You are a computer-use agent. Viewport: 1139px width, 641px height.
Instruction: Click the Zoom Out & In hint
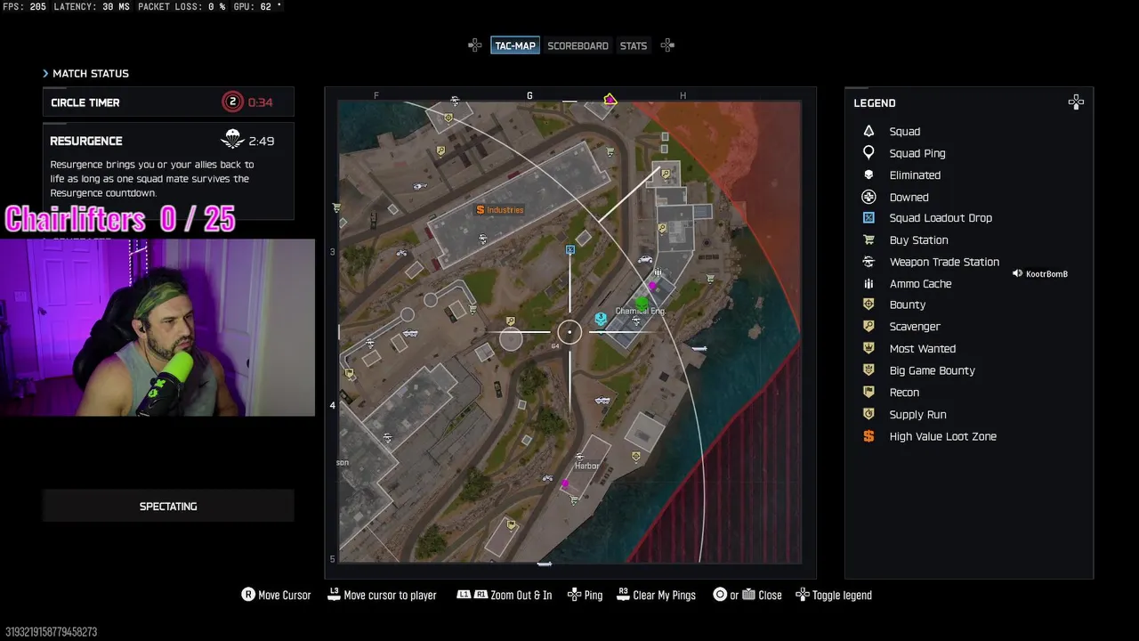(505, 595)
